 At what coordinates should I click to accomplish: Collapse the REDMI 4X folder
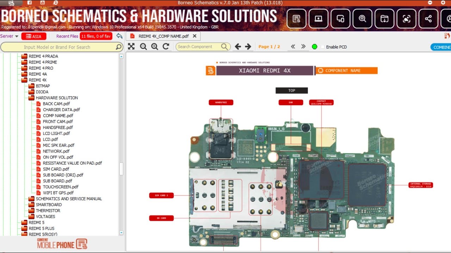coord(24,80)
